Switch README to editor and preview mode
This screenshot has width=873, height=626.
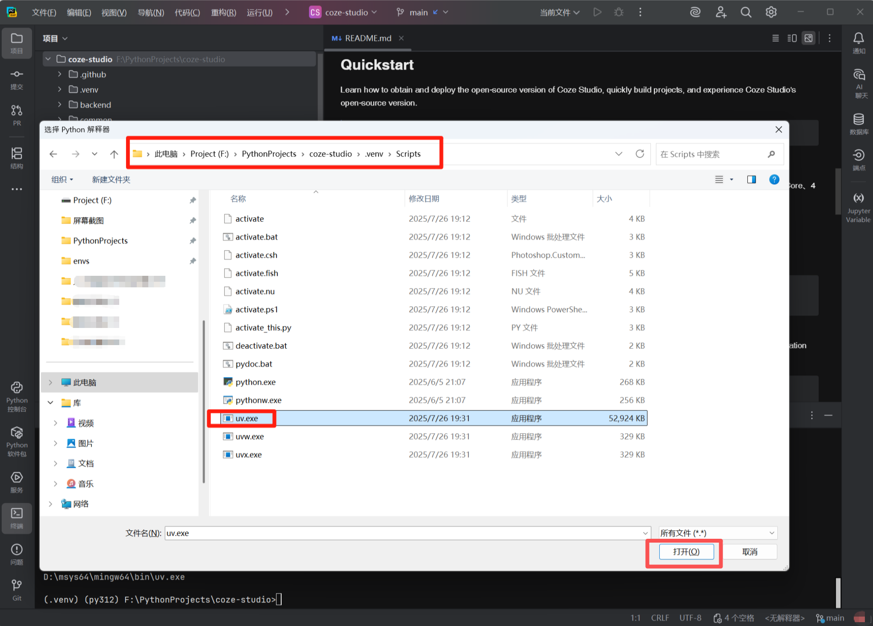click(792, 38)
